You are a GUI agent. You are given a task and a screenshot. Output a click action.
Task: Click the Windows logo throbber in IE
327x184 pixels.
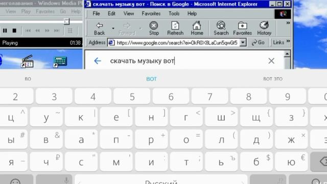tap(283, 14)
